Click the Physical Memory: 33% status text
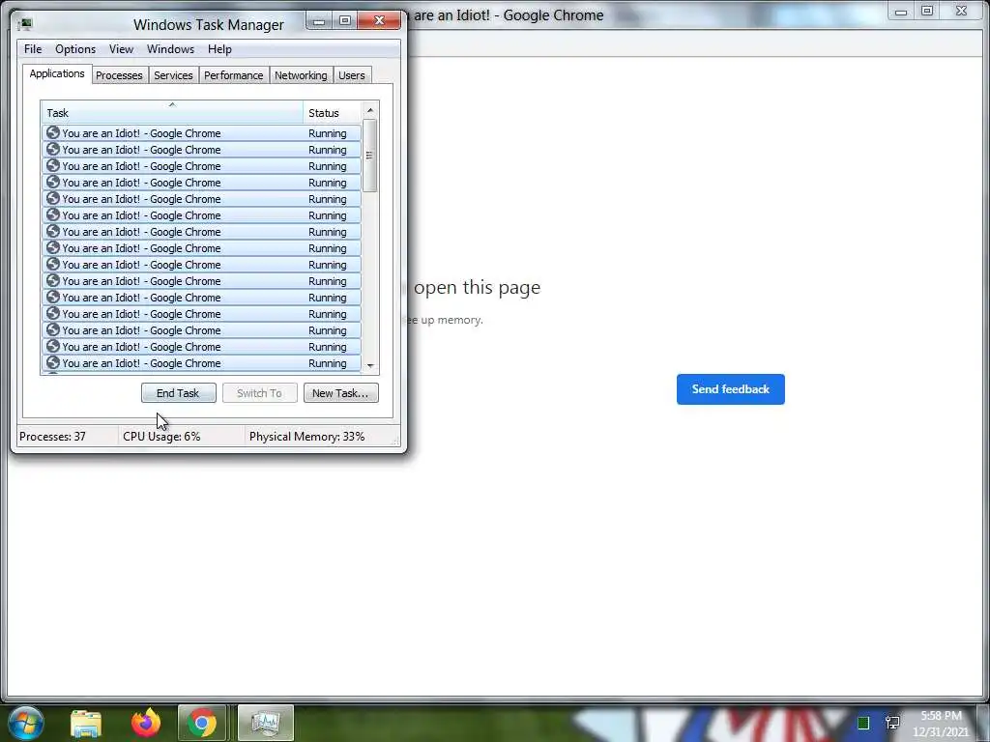This screenshot has width=990, height=742. (x=306, y=437)
